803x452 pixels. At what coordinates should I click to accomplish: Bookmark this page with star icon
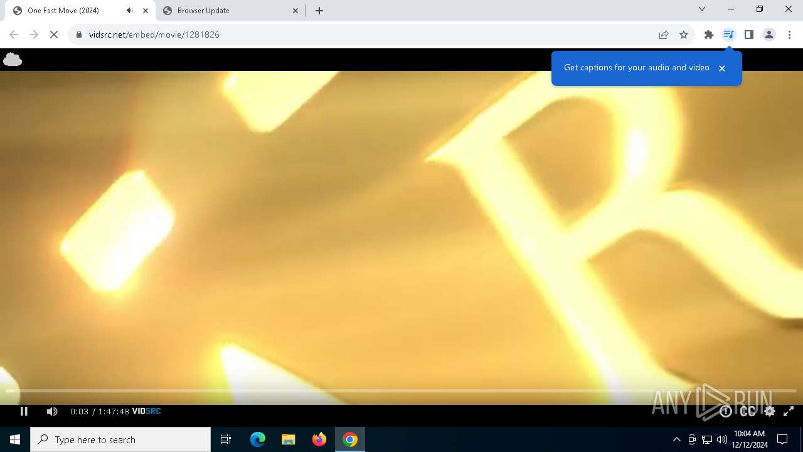tap(684, 35)
